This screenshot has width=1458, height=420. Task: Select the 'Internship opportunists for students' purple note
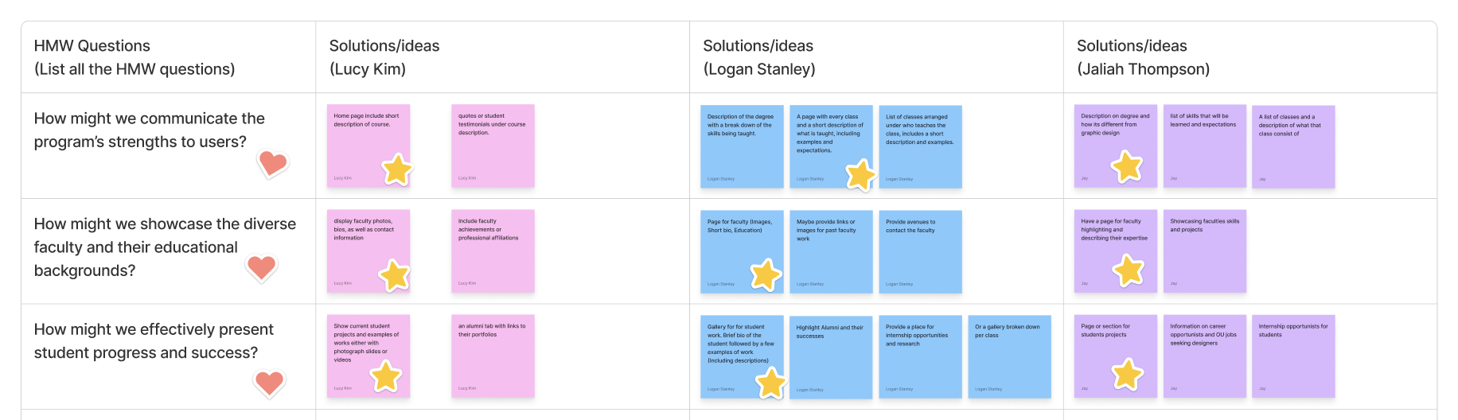(x=1293, y=356)
